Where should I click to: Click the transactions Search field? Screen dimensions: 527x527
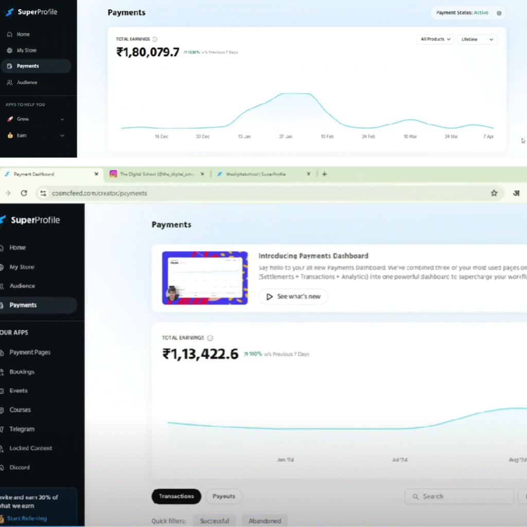coord(459,496)
